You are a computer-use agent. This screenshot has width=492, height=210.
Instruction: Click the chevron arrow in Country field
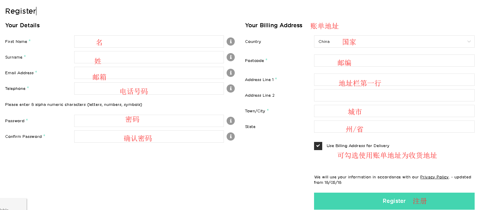[469, 42]
